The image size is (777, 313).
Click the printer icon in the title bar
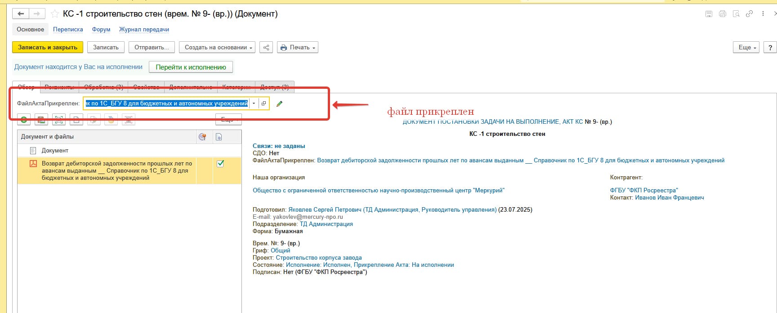[722, 14]
